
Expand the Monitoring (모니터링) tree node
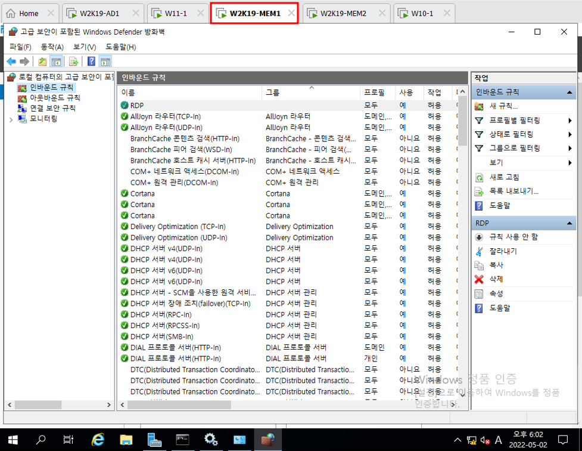(x=11, y=120)
